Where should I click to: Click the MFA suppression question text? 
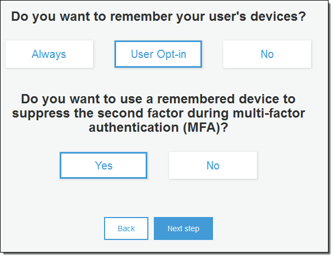tap(158, 114)
